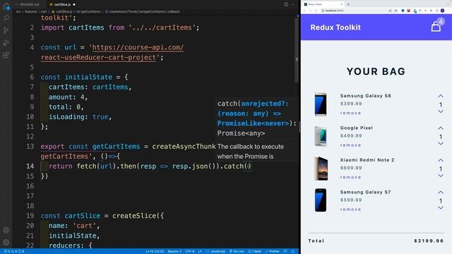Place cursor on 'isLoading: true' line
Viewport: 452px width, 254px height.
80,116
